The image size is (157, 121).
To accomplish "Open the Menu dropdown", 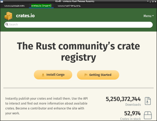I will [148, 16].
